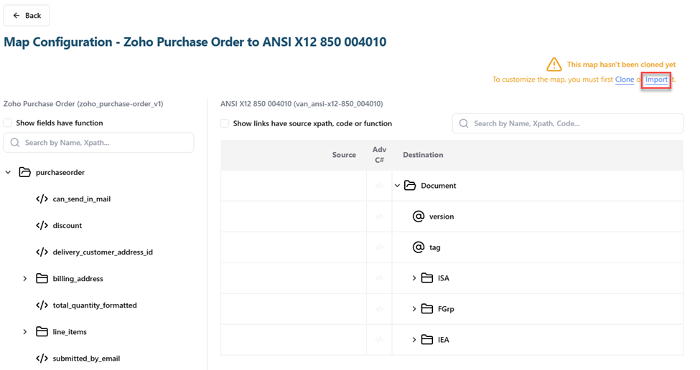Toggle Show links have source xpath checkbox
Screen dimensions: 700x370
[225, 123]
